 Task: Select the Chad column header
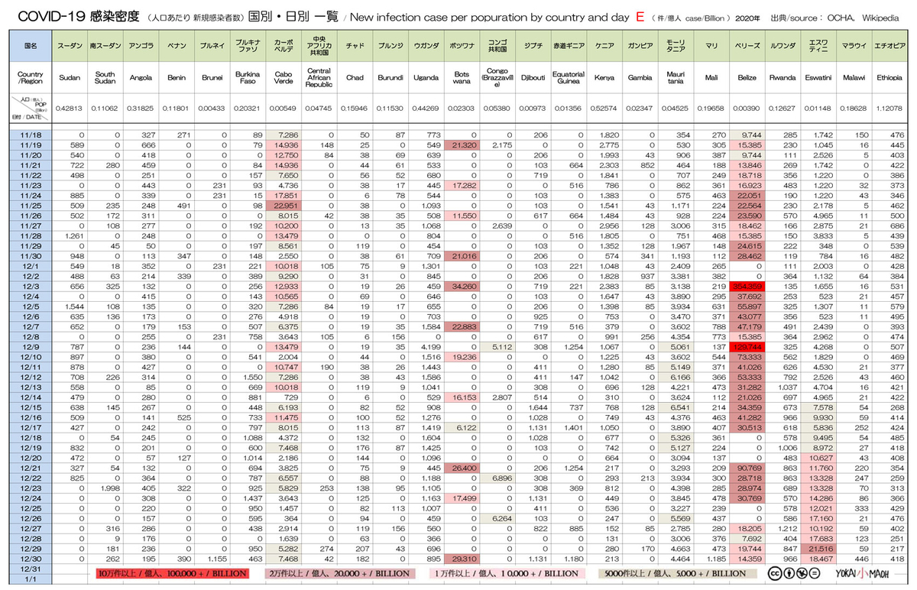click(x=355, y=78)
